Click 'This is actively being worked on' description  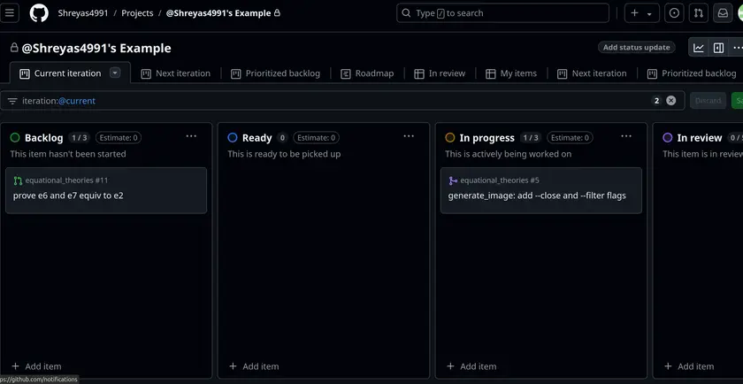[509, 154]
